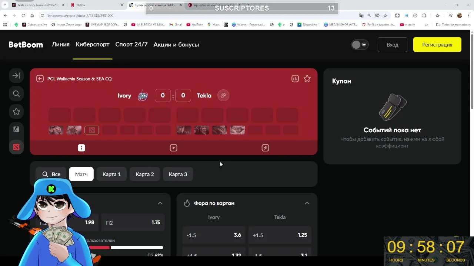This screenshot has width=474, height=266.
Task: Open the translate page icon in address bar
Action: tap(361, 16)
